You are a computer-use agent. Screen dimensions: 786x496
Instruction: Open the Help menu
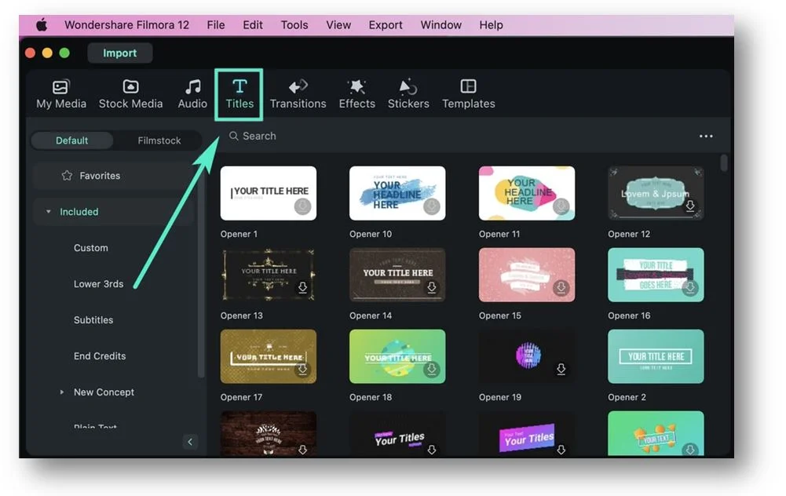coord(491,24)
